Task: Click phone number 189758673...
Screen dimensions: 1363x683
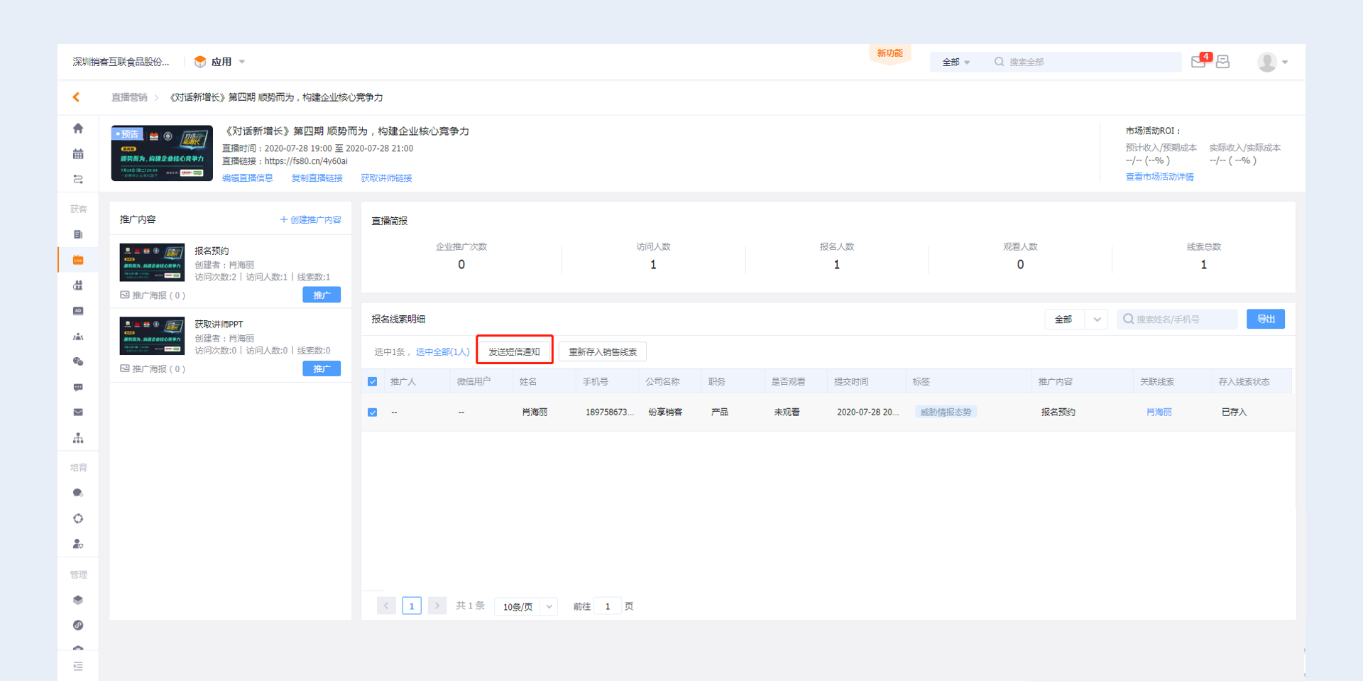Action: pyautogui.click(x=610, y=412)
